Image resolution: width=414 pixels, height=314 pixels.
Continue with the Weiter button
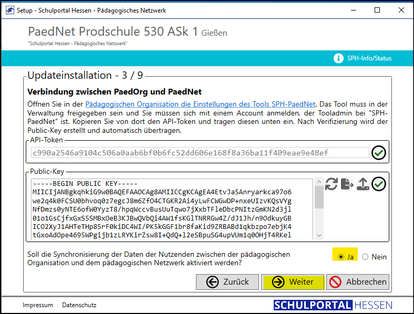point(293,282)
